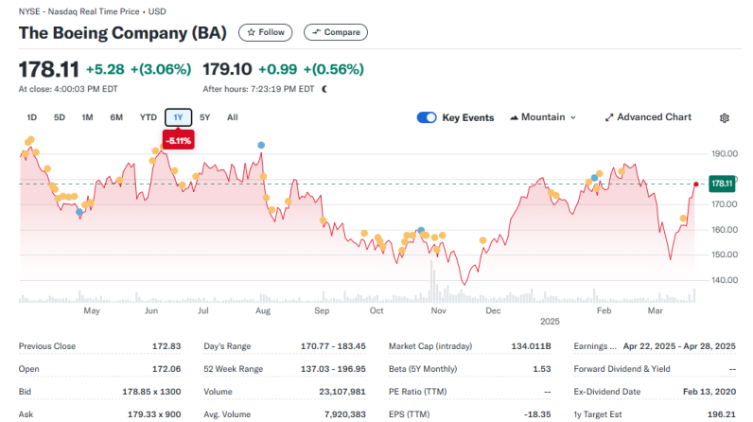The image size is (753, 422).
Task: Toggle the Key Events switch
Action: [x=427, y=117]
